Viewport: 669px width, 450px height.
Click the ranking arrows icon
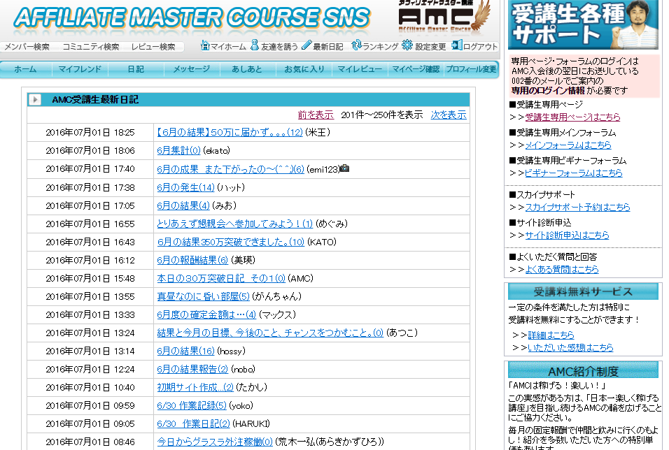(356, 45)
